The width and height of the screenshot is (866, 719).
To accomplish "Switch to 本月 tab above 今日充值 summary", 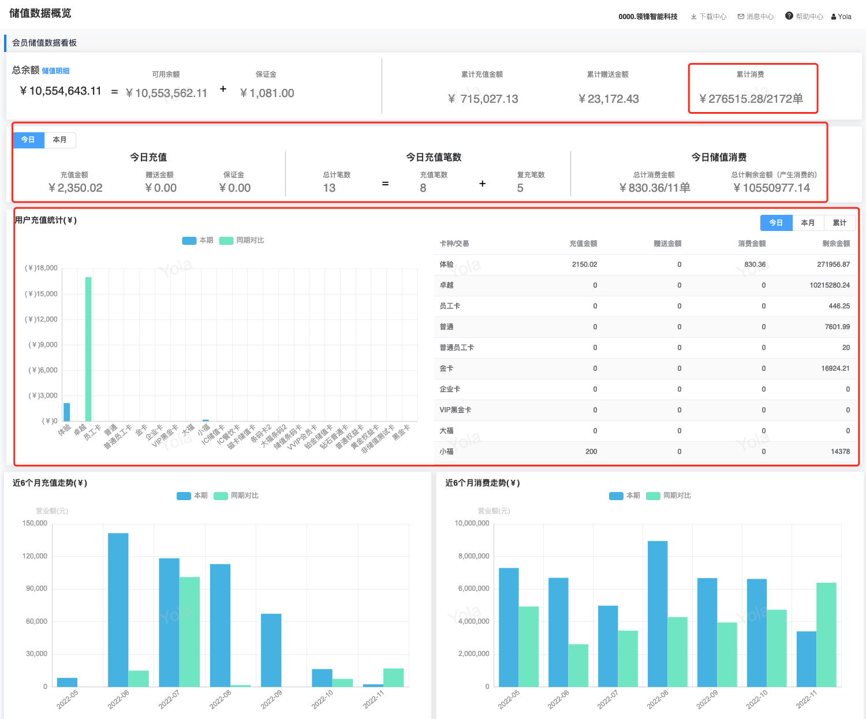I will 59,140.
